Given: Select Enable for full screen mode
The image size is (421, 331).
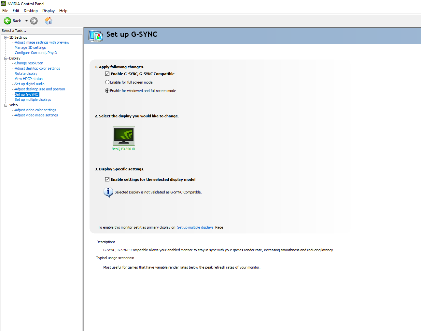Looking at the screenshot, I should pos(107,82).
